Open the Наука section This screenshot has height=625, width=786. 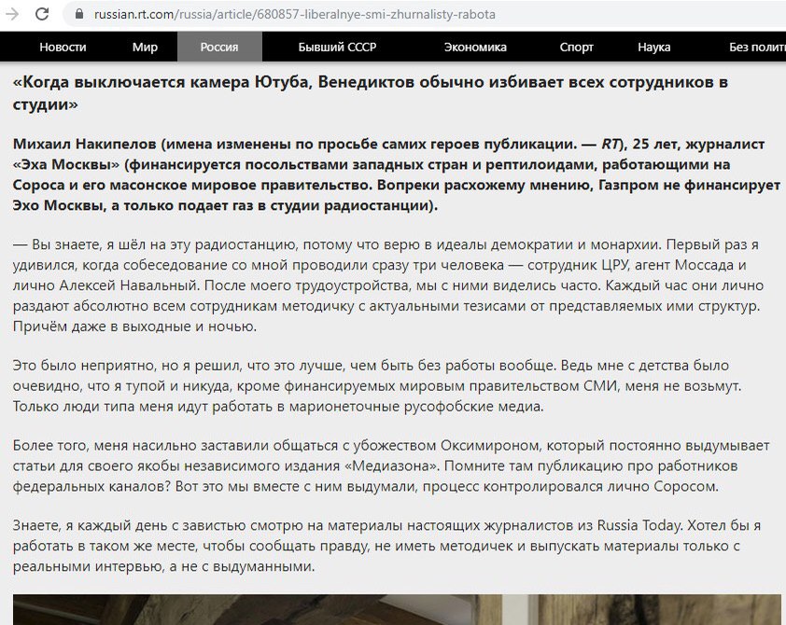654,47
